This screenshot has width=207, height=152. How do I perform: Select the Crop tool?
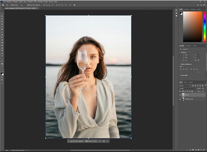[2, 21]
